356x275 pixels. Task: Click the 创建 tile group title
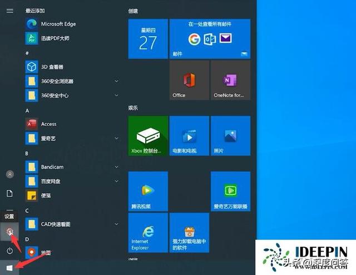(133, 11)
